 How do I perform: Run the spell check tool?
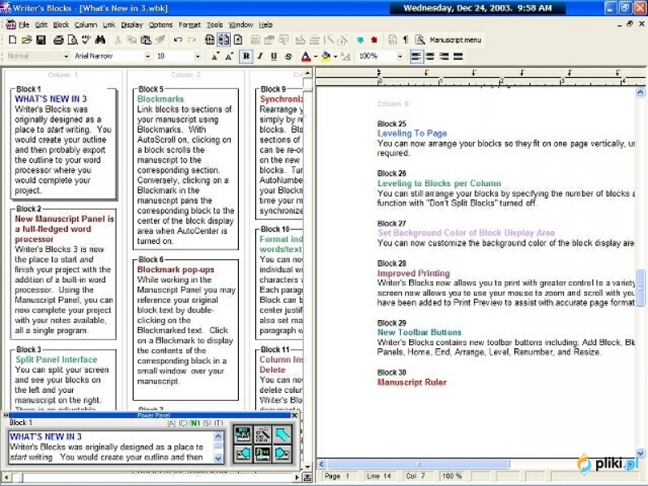coord(86,40)
